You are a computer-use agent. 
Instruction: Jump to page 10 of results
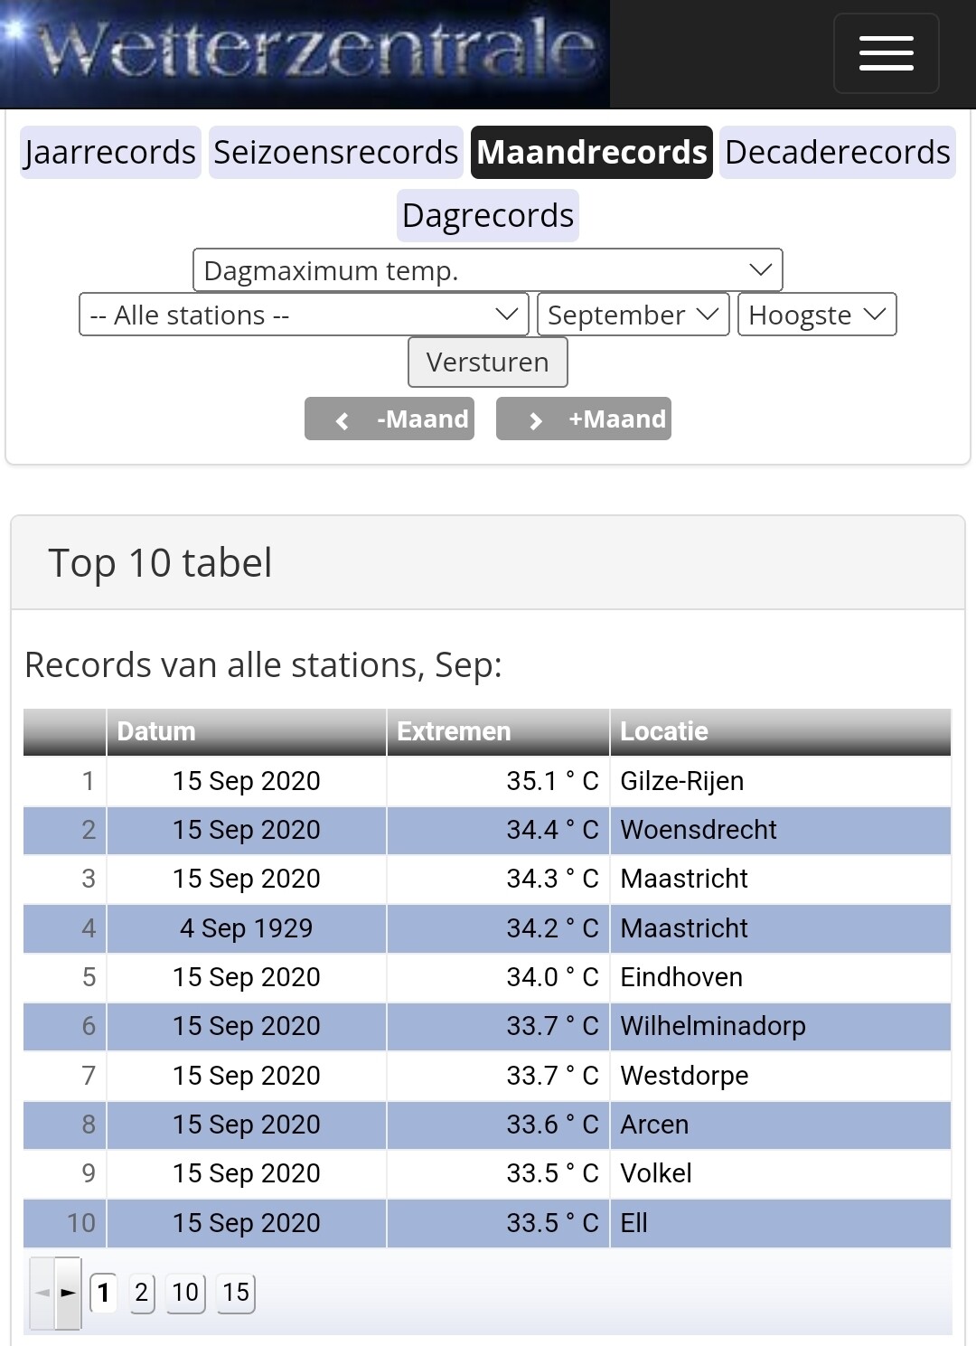coord(185,1293)
